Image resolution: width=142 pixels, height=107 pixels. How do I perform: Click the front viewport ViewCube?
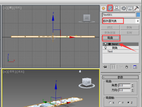point(87,18)
